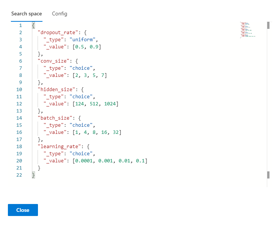
Task: Click the opening brace on line 1
Action: point(33,25)
